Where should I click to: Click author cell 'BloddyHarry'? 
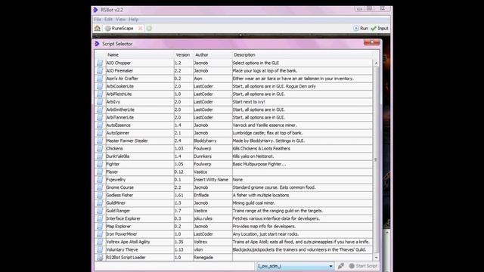(x=205, y=141)
